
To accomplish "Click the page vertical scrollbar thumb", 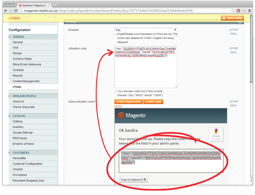I will pyautogui.click(x=251, y=49).
